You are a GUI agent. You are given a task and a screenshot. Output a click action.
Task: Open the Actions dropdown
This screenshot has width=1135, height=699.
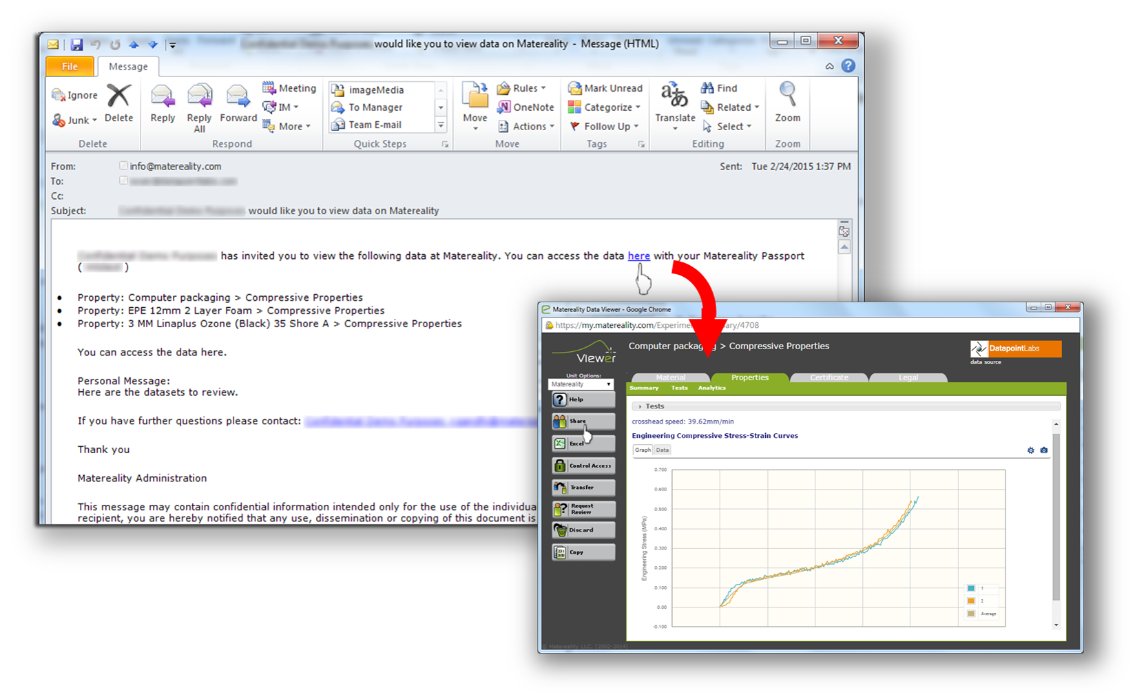(526, 127)
